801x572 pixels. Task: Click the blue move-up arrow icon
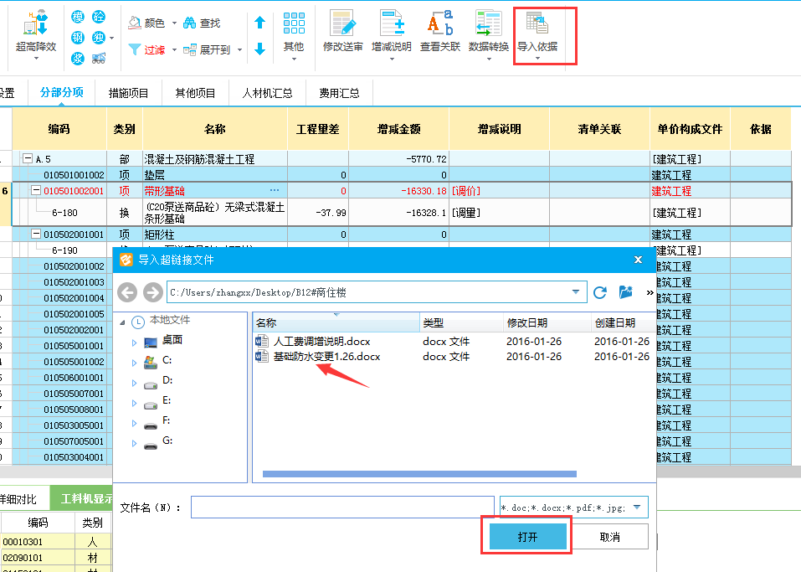(259, 23)
